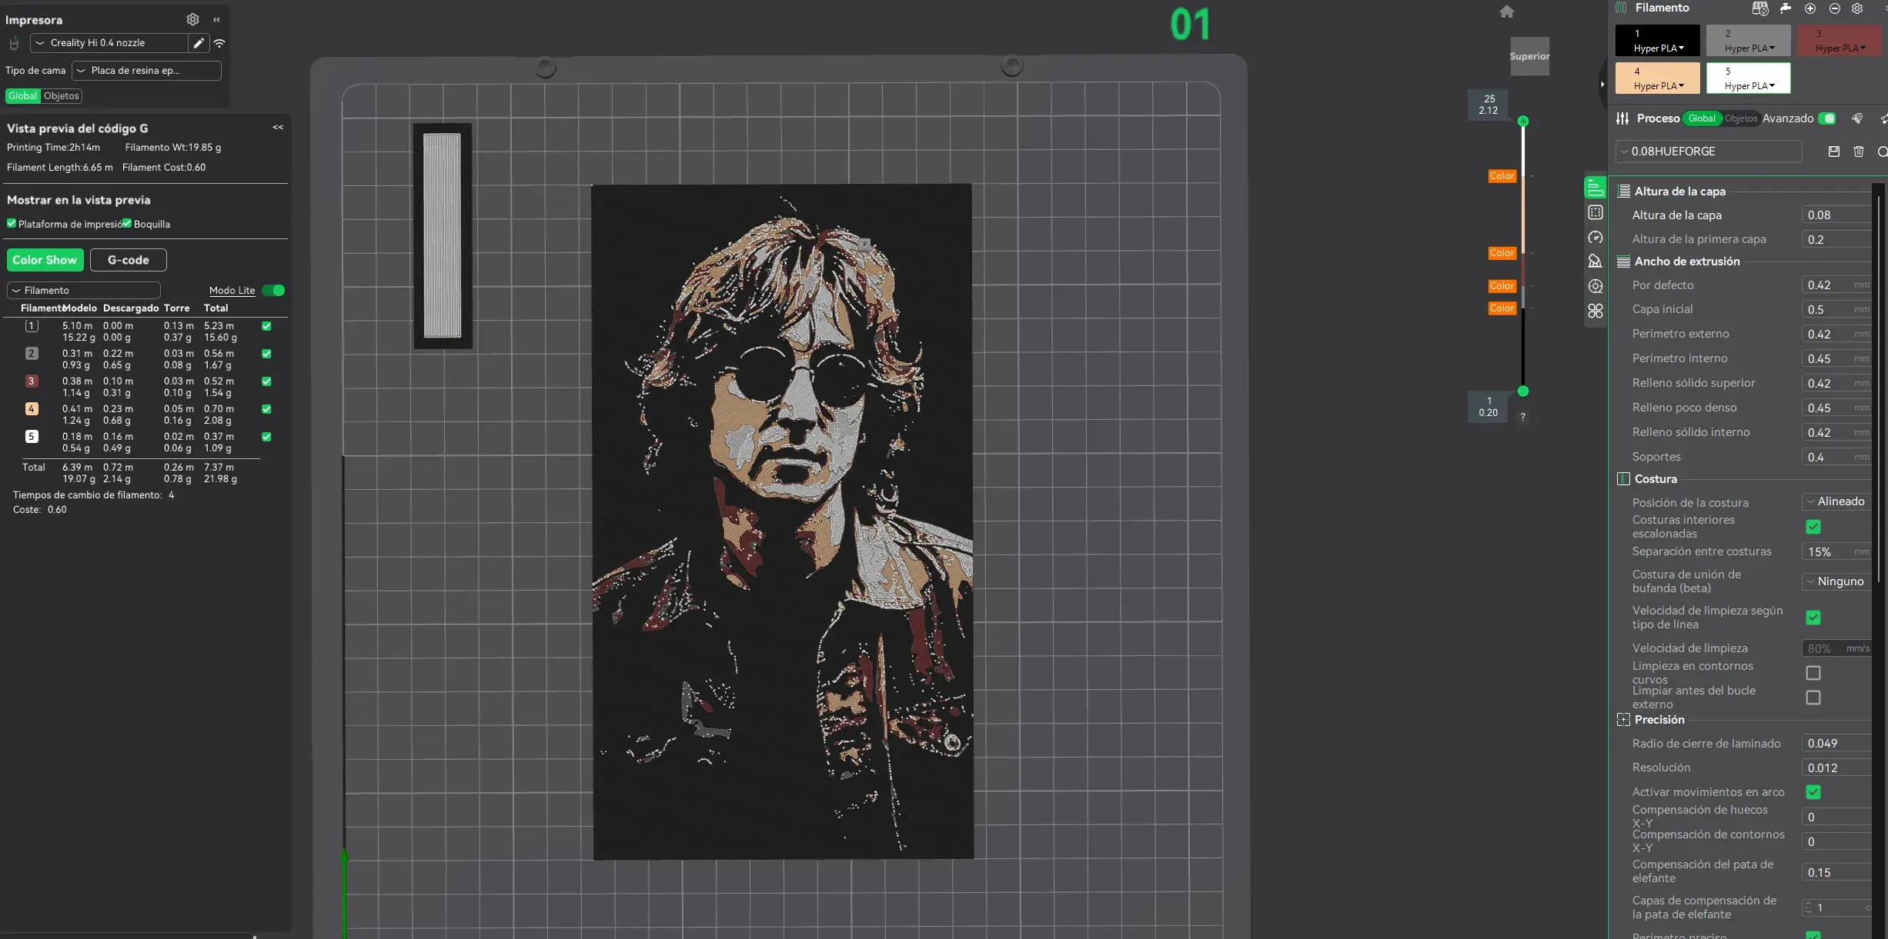Open printer settings gear in Impresora panel
The height and width of the screenshot is (939, 1888).
[192, 19]
